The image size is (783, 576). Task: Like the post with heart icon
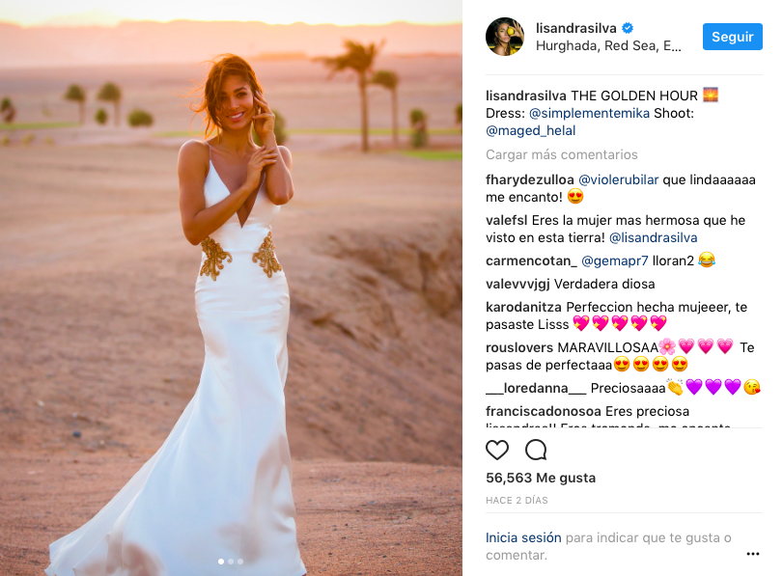pyautogui.click(x=497, y=450)
